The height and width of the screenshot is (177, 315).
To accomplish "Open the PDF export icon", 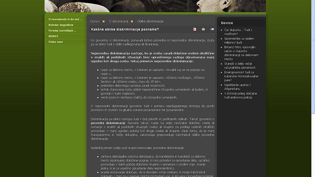I will 195,29.
